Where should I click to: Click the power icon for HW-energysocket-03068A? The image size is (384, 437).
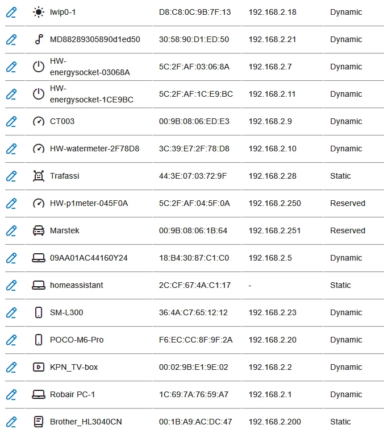[38, 67]
